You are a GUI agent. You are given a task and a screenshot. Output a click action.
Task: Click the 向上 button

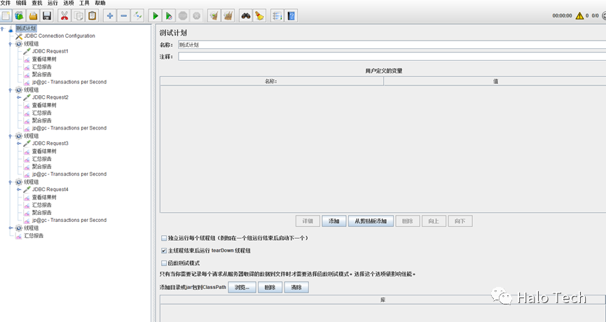[x=434, y=221]
